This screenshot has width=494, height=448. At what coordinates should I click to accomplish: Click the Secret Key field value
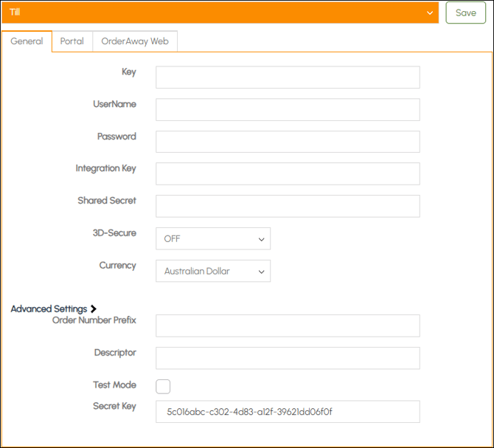click(x=288, y=412)
